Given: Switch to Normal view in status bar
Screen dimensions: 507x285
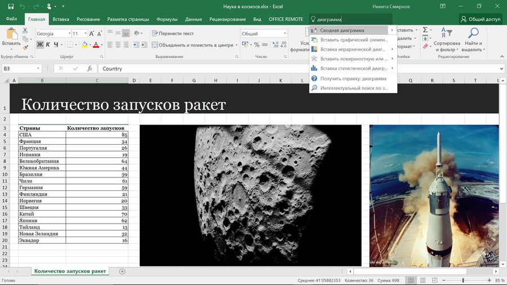Looking at the screenshot, I should pyautogui.click(x=411, y=280).
